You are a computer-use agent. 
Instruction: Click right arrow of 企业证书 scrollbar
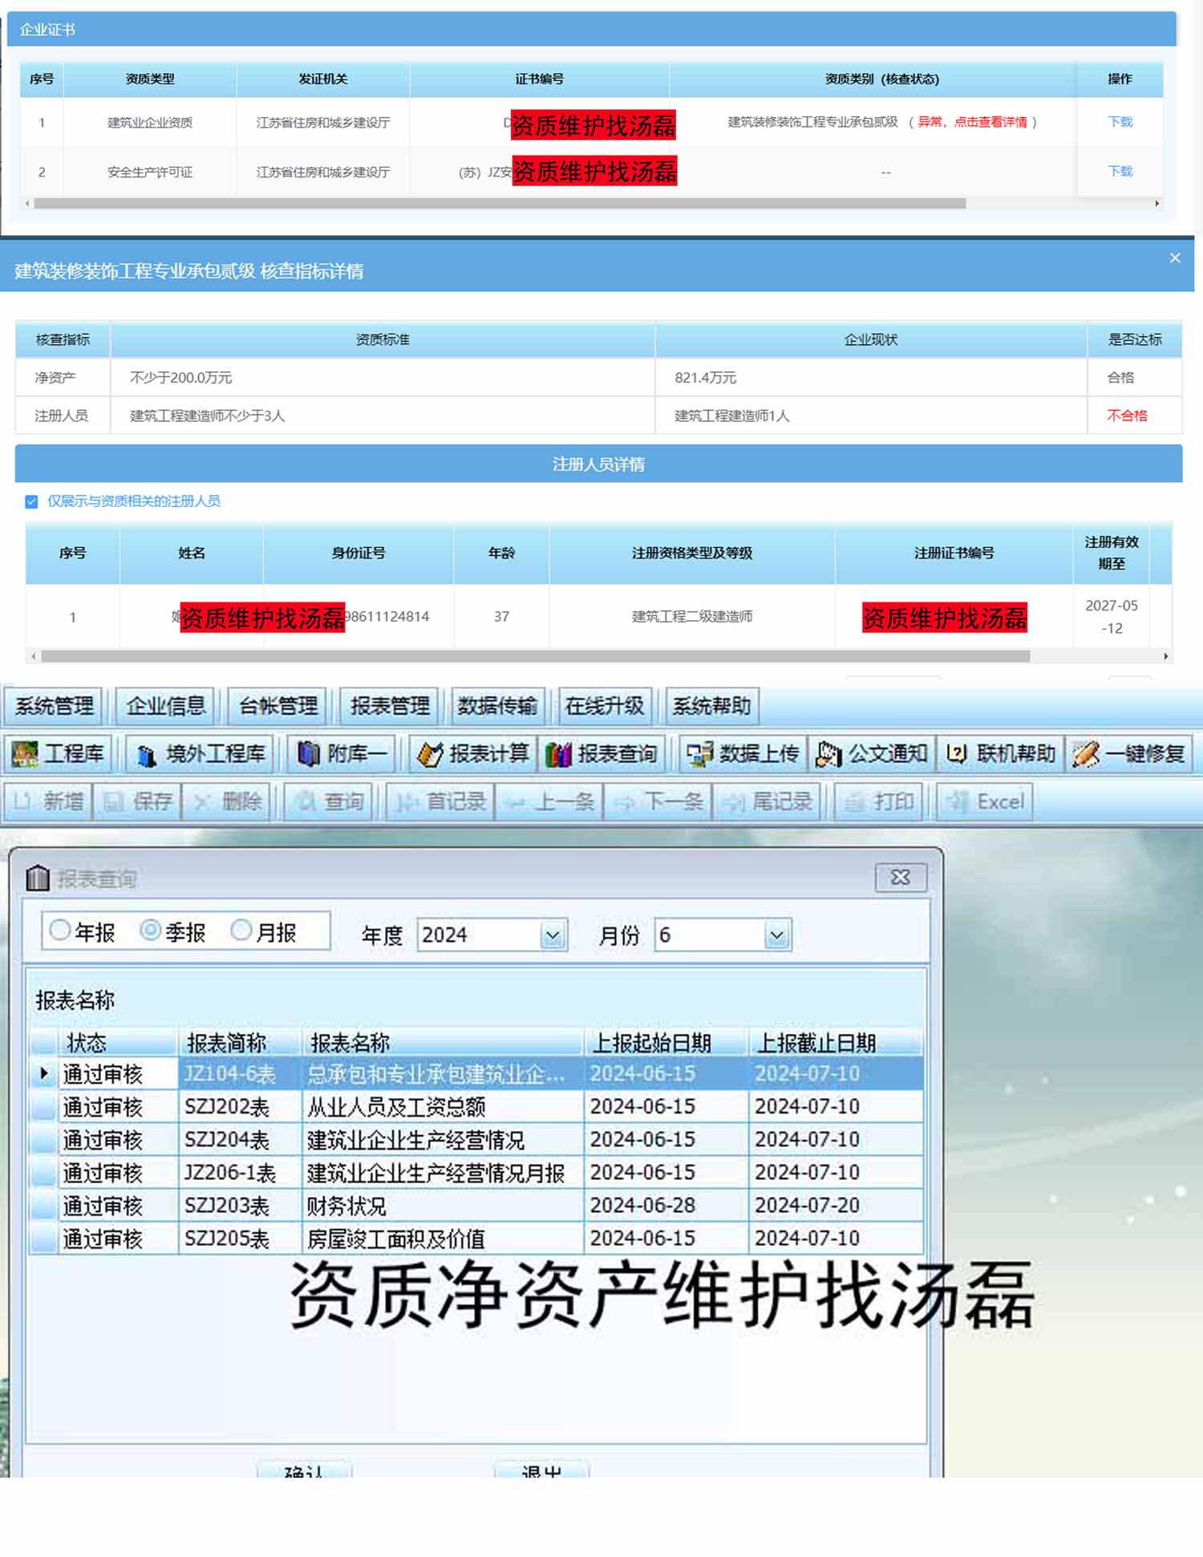(x=1156, y=204)
